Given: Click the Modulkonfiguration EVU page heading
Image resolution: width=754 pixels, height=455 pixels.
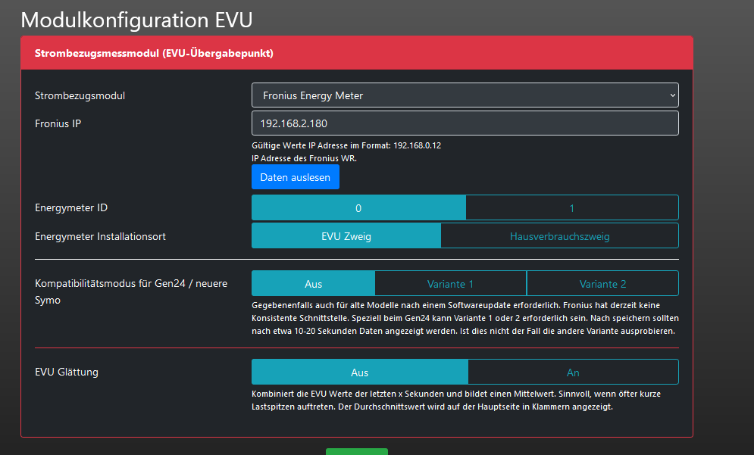Looking at the screenshot, I should (136, 19).
